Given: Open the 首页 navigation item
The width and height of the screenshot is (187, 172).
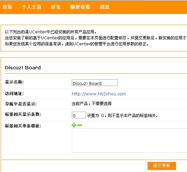Looking at the screenshot, I should 7,7.
